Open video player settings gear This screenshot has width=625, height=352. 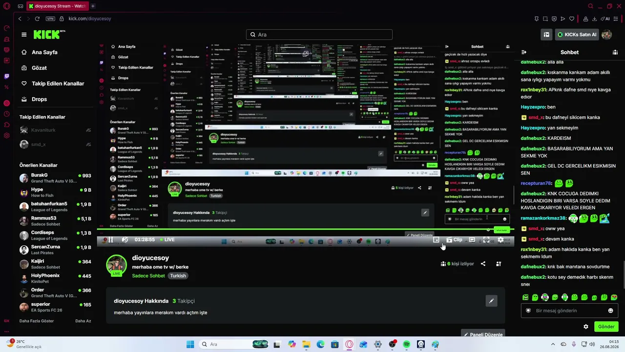click(x=500, y=240)
